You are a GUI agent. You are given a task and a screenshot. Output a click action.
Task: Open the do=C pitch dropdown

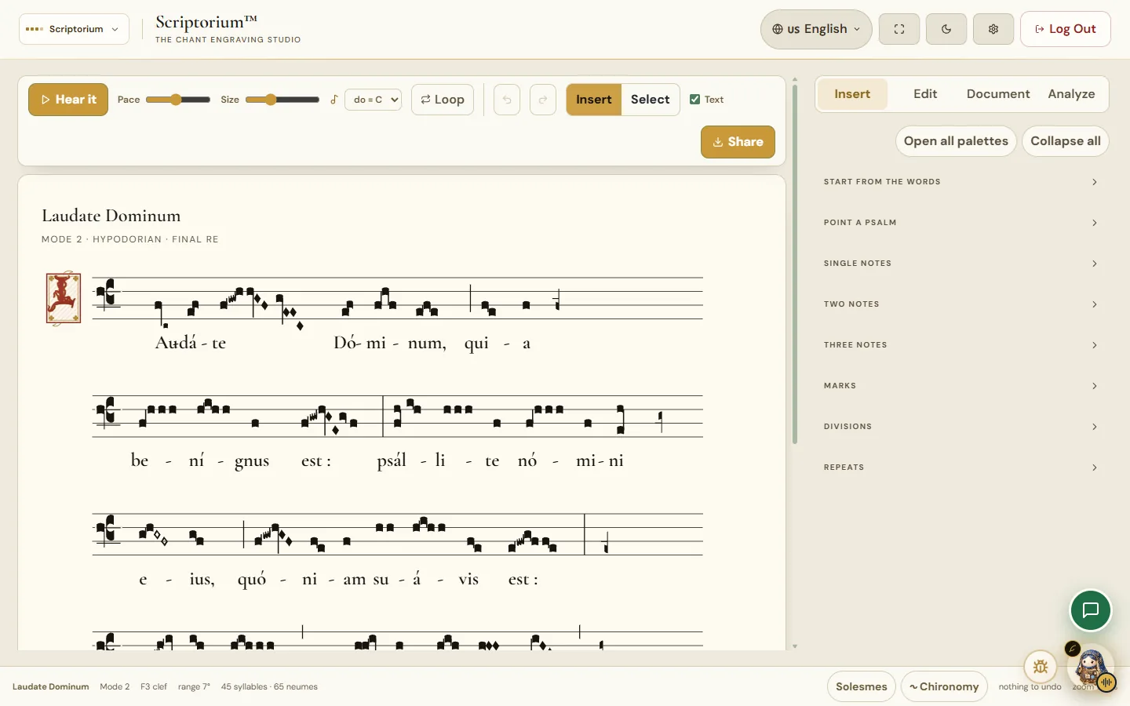[374, 100]
